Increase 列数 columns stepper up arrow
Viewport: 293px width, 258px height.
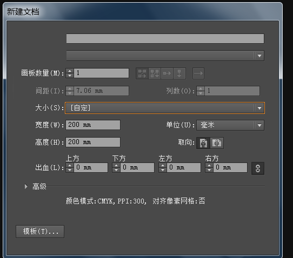click(x=201, y=89)
